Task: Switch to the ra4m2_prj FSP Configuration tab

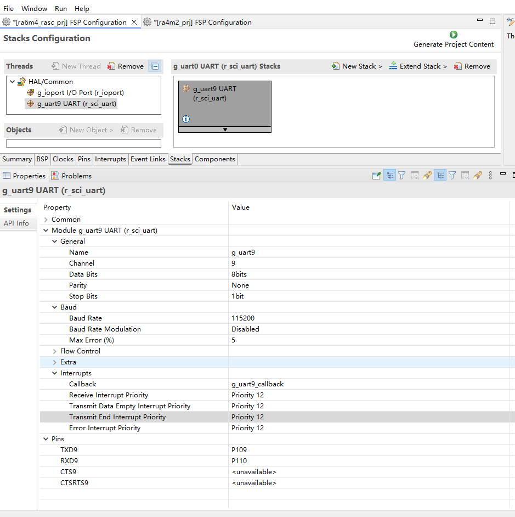Action: (x=198, y=22)
